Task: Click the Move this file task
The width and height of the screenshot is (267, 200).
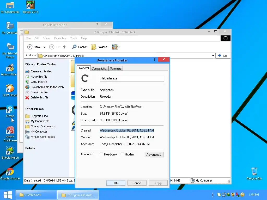Action: pyautogui.click(x=39, y=77)
